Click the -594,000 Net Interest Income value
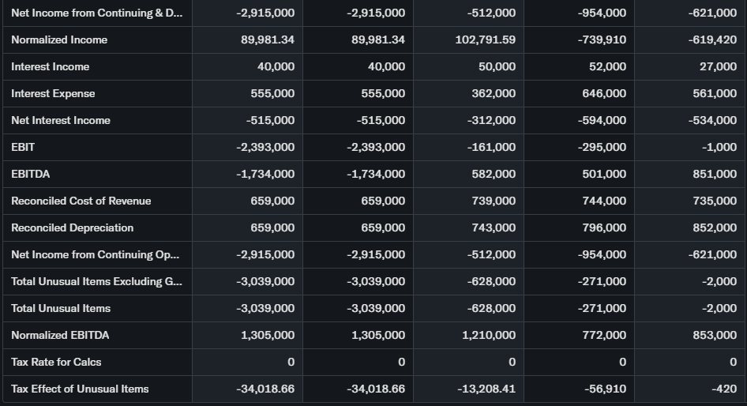 coord(602,120)
